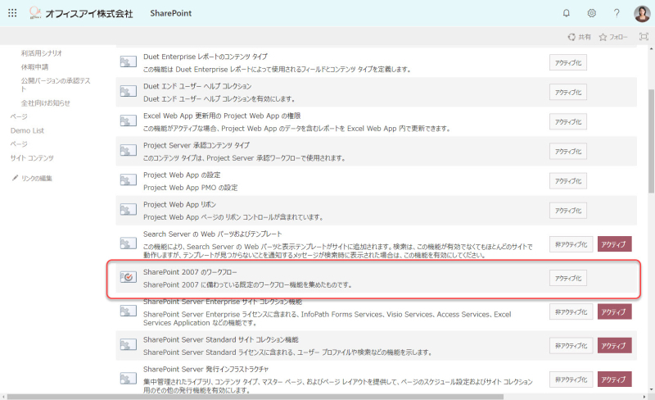Select the Search Server の Web パーツおよびテンプレート title
This screenshot has height=400, width=655.
tap(213, 234)
